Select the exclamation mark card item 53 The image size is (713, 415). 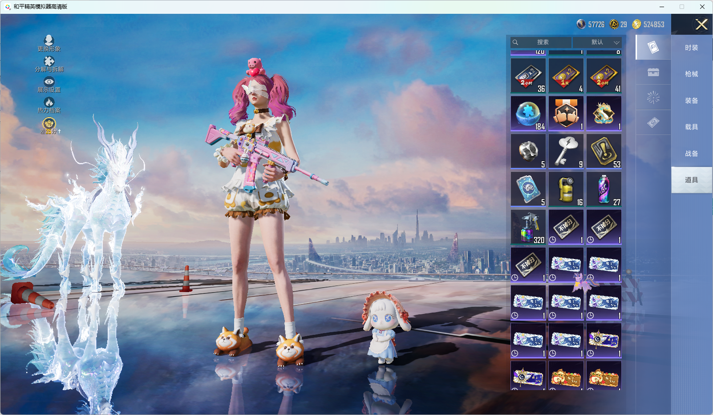(604, 151)
